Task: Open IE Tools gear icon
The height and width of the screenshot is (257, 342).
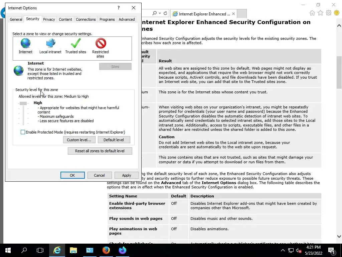Action: pos(329,13)
